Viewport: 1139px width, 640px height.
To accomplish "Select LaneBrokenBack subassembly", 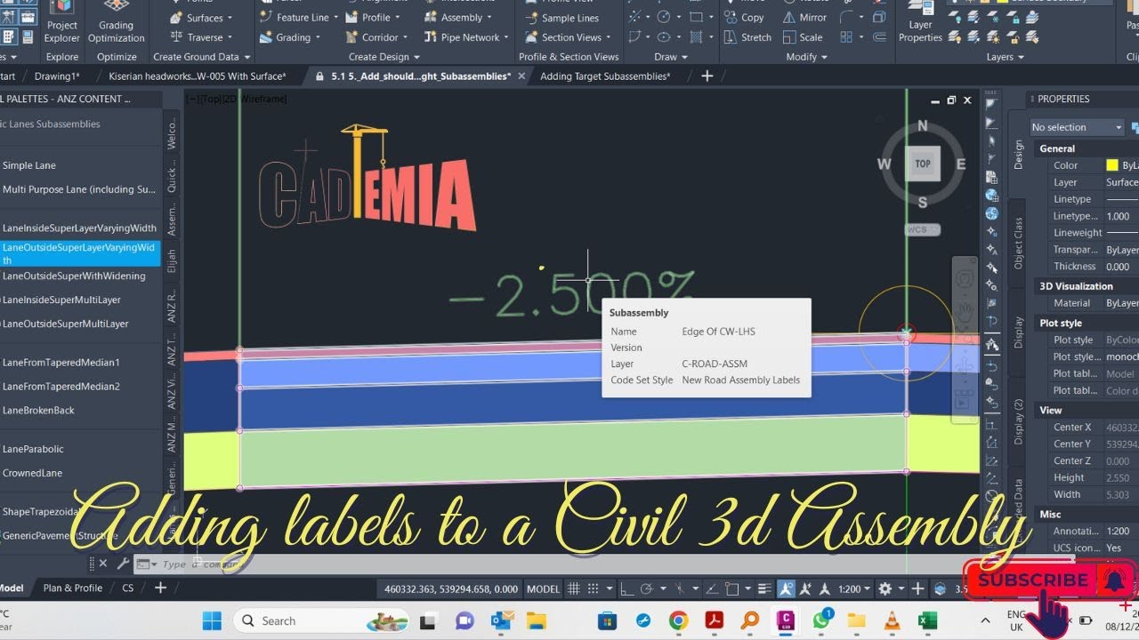I will coord(38,411).
